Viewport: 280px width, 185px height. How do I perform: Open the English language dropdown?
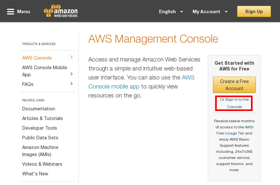pyautogui.click(x=171, y=12)
